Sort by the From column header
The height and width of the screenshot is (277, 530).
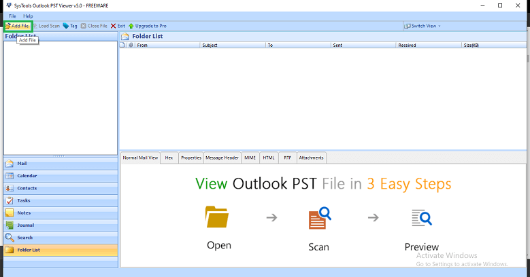[x=167, y=45]
